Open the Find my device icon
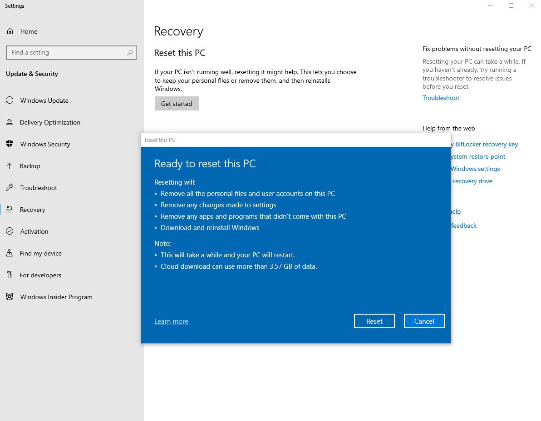Image resolution: width=541 pixels, height=421 pixels. (10, 253)
